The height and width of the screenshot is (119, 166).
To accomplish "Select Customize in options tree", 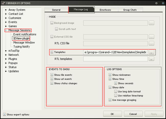I will pyautogui.click(x=15, y=18).
